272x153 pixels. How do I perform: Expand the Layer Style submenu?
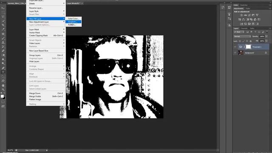(x=46, y=11)
